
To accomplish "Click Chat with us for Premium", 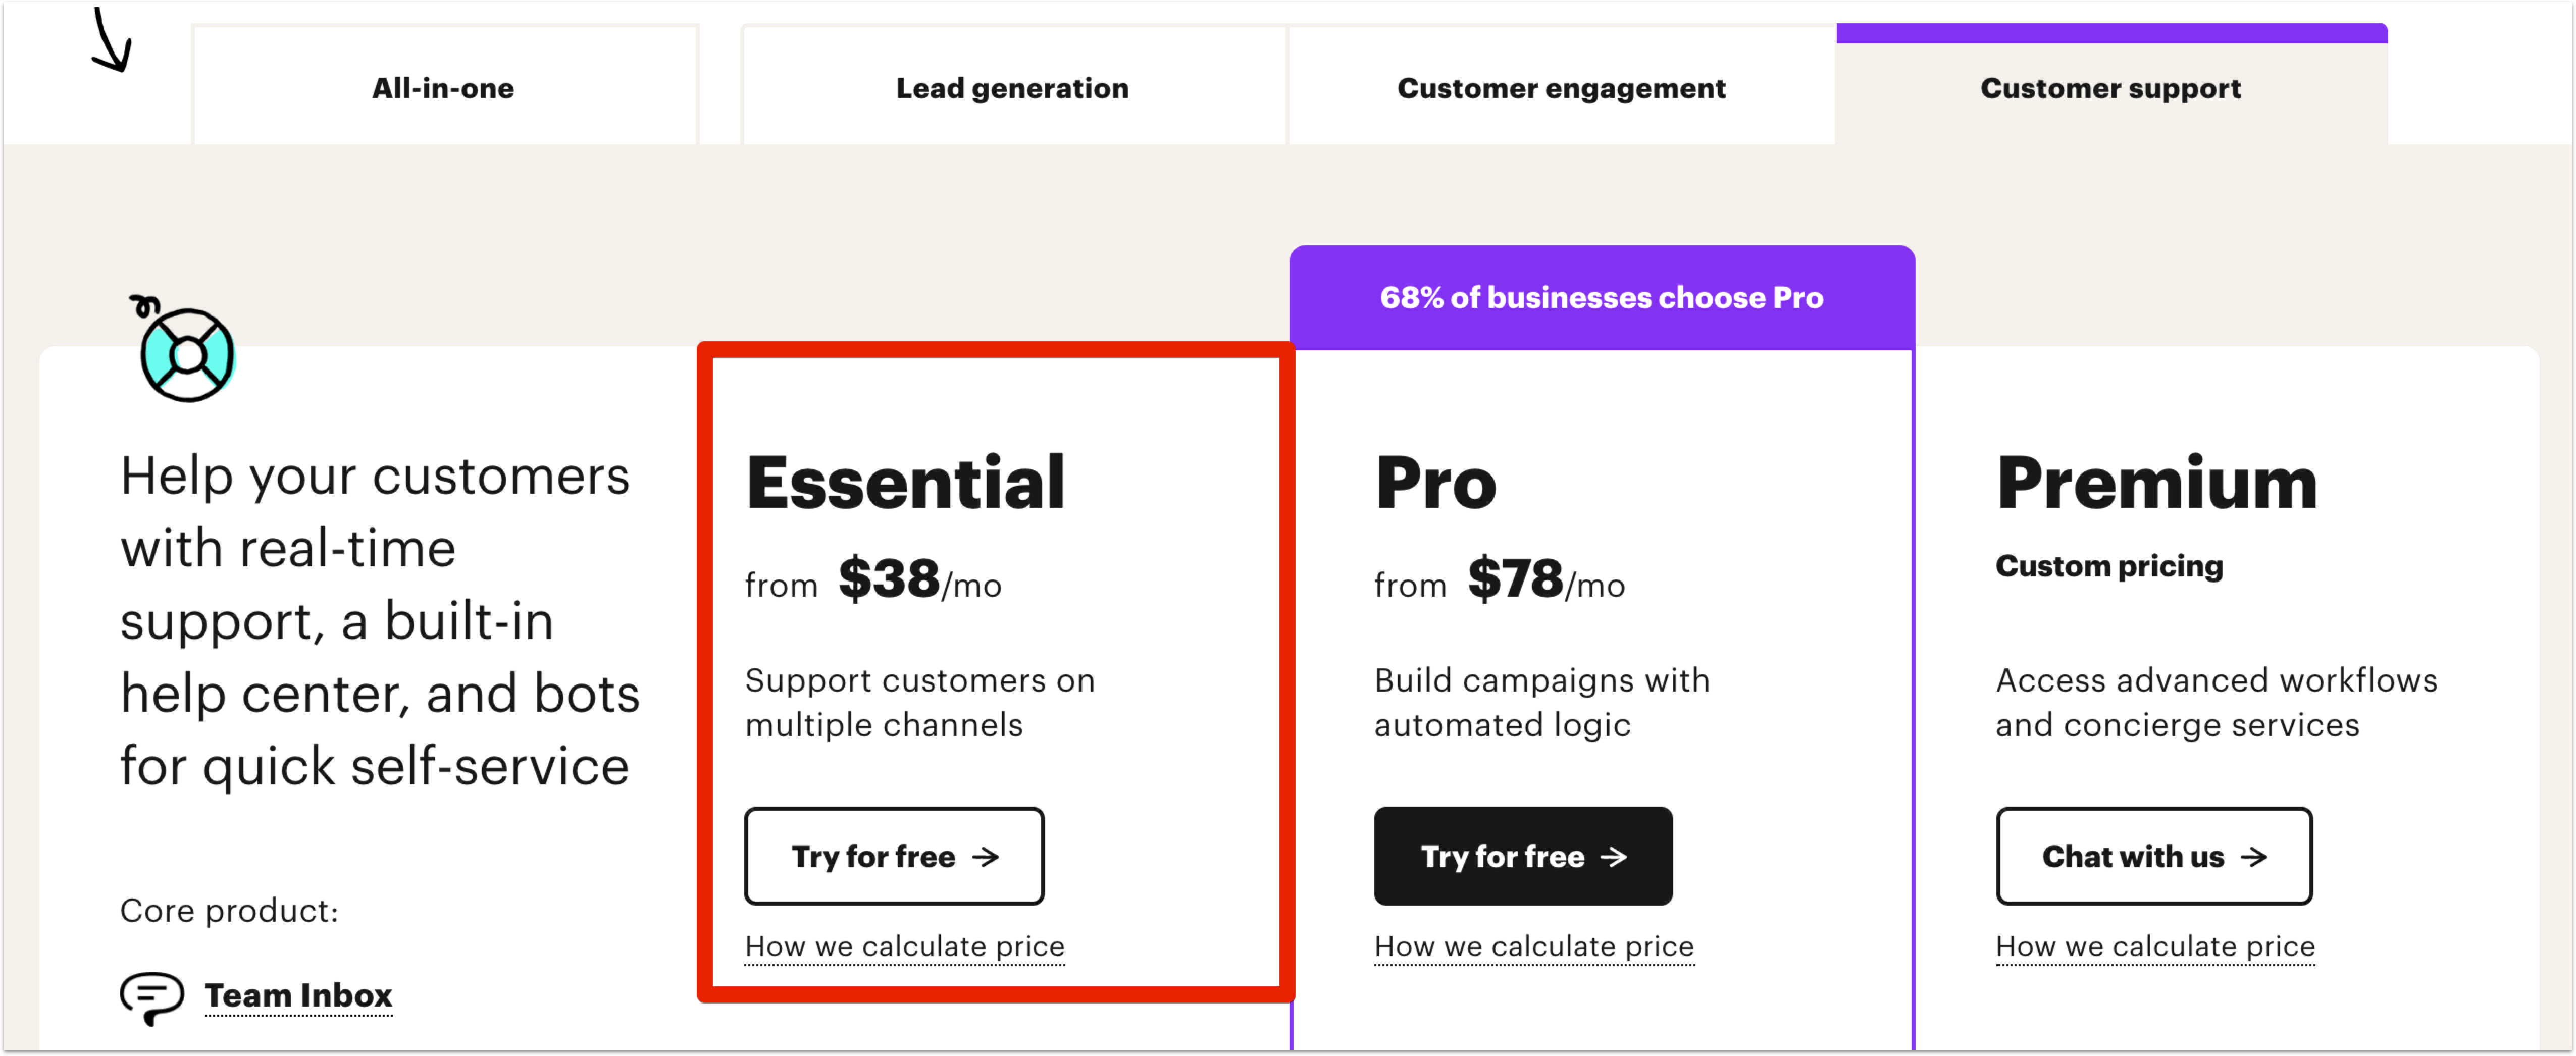I will (2154, 856).
